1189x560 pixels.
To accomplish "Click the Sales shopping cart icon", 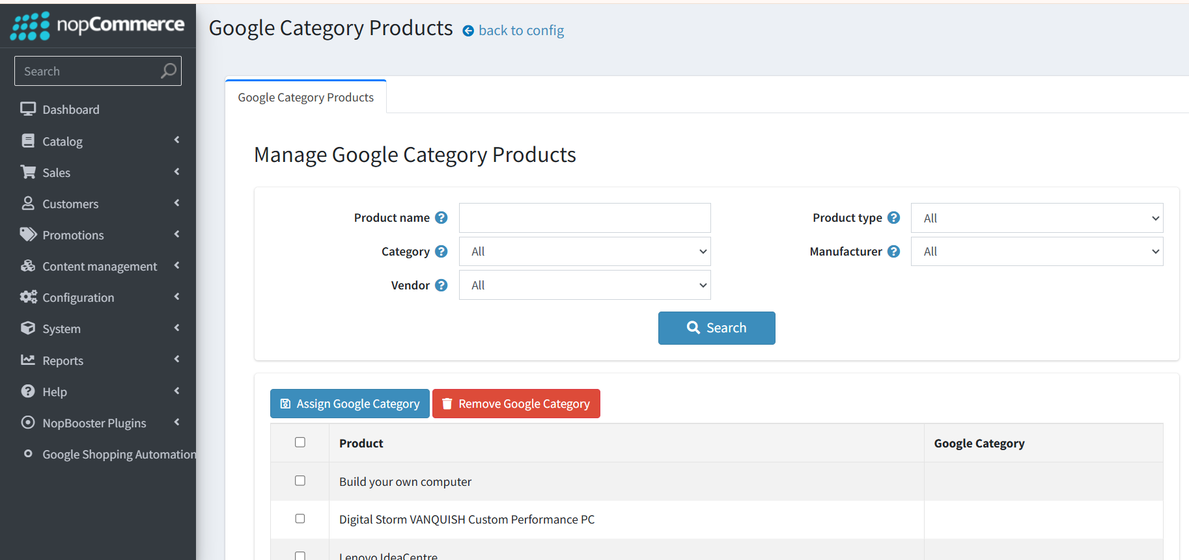I will 28,172.
